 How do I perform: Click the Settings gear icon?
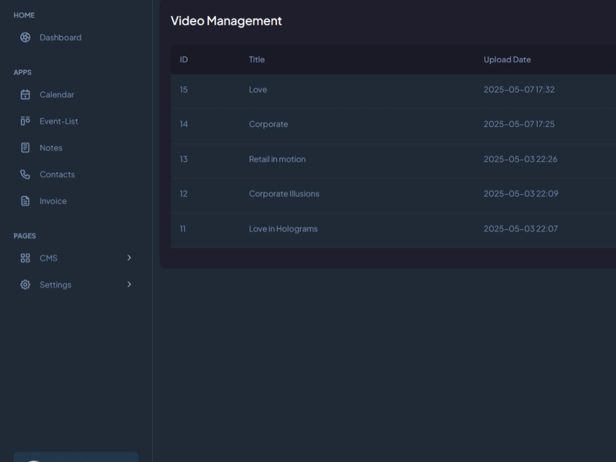tap(25, 285)
